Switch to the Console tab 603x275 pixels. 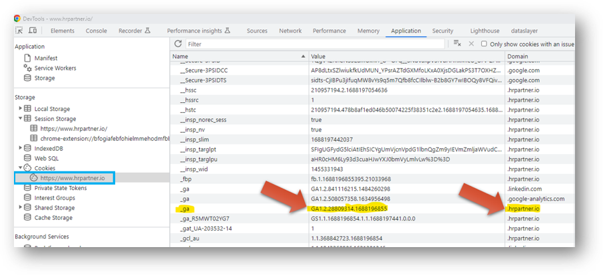(96, 31)
